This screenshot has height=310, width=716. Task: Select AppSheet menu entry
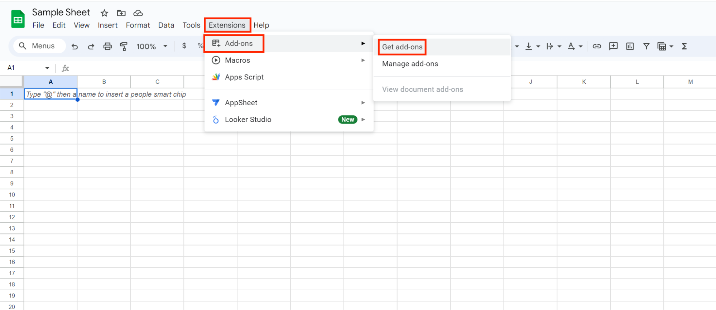coord(289,103)
